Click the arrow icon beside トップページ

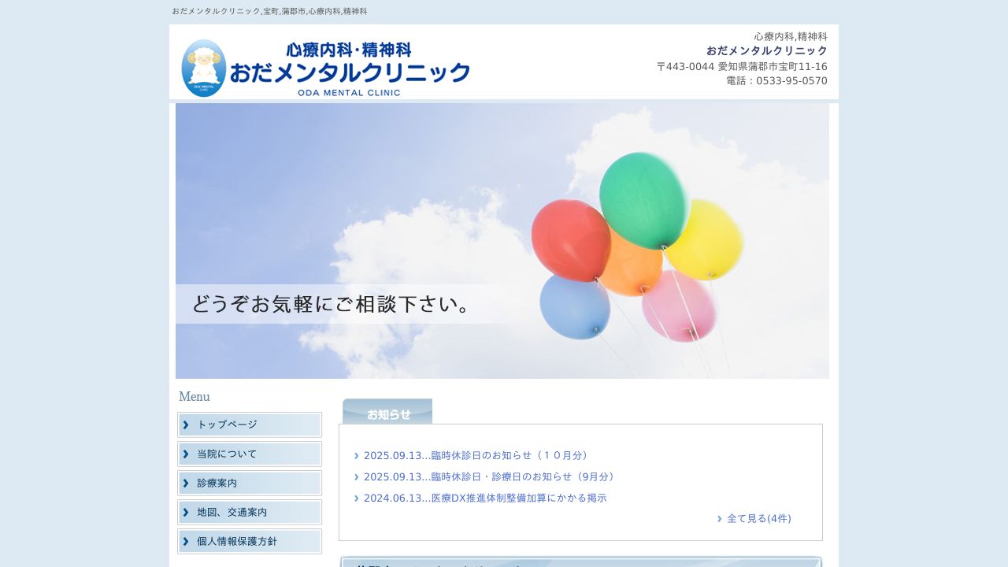tap(186, 424)
